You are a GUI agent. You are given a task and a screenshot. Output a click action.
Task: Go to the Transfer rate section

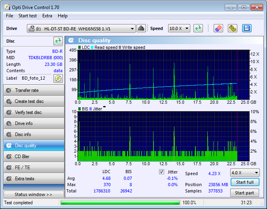pyautogui.click(x=34, y=90)
